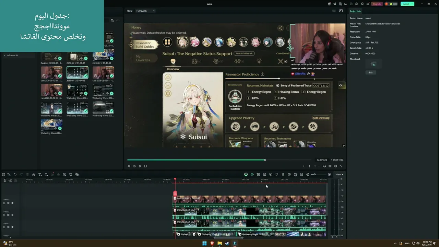Zoom in the timeline with plus button
The height and width of the screenshot is (247, 439).
pyautogui.click(x=329, y=174)
